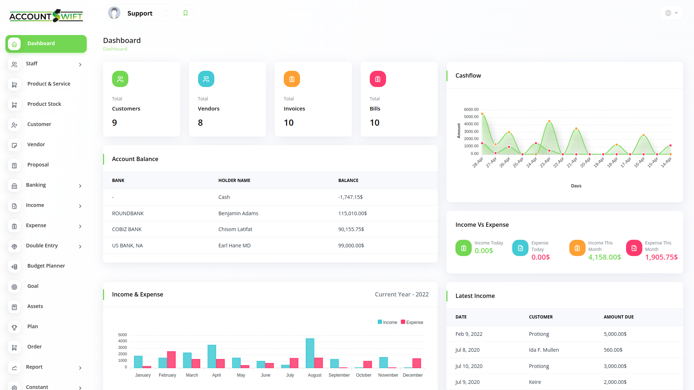
Task: Open the language globe dropdown
Action: coord(671,13)
